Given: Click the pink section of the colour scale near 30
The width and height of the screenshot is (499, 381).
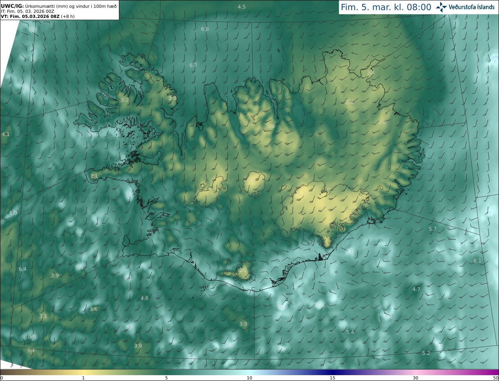Looking at the screenshot, I should tap(416, 372).
